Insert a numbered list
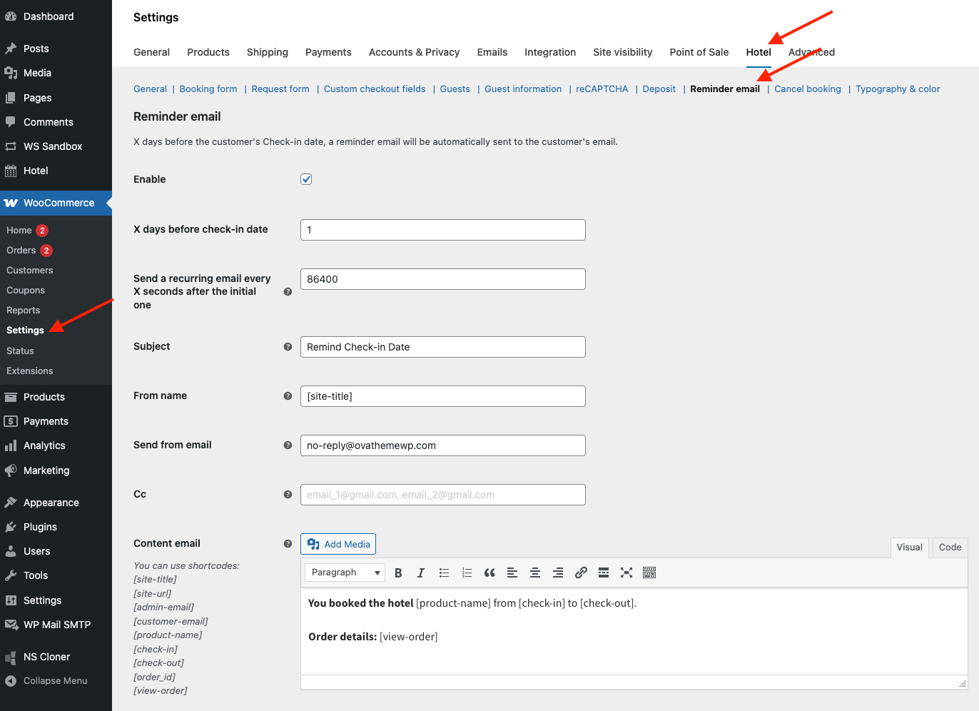 467,573
